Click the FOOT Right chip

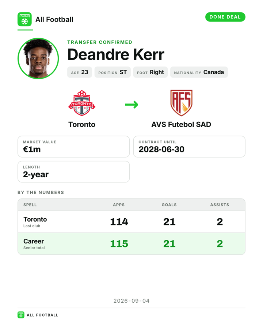150,72
